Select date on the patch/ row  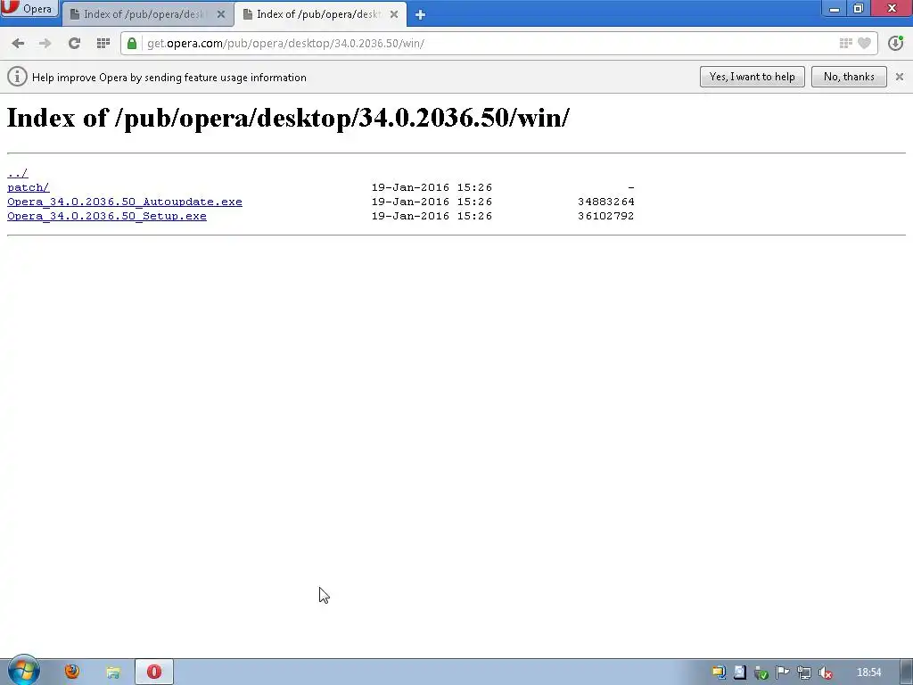(x=432, y=187)
